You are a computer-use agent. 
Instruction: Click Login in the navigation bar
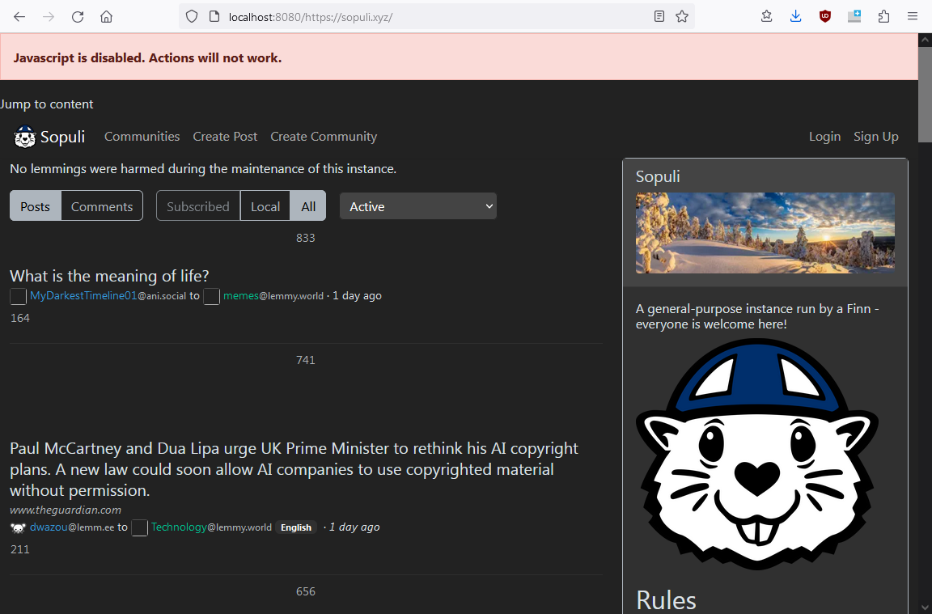[824, 137]
